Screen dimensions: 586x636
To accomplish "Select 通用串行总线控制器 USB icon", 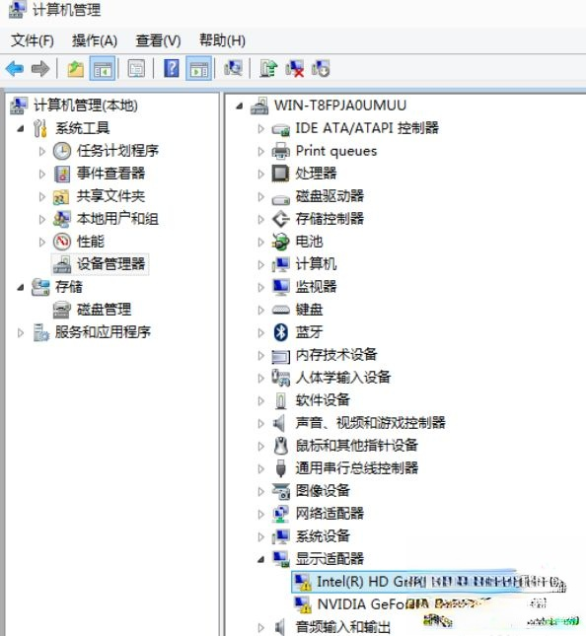I will tap(280, 469).
